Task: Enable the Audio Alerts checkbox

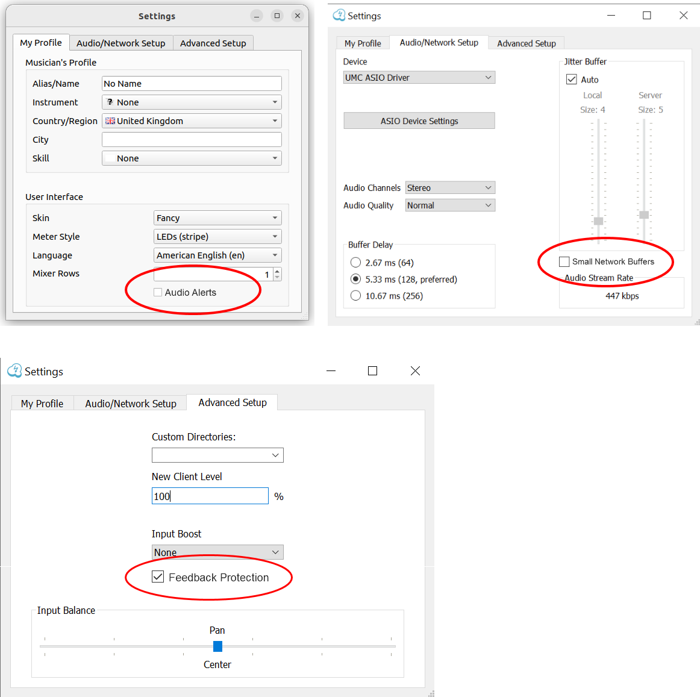Action: [x=158, y=292]
